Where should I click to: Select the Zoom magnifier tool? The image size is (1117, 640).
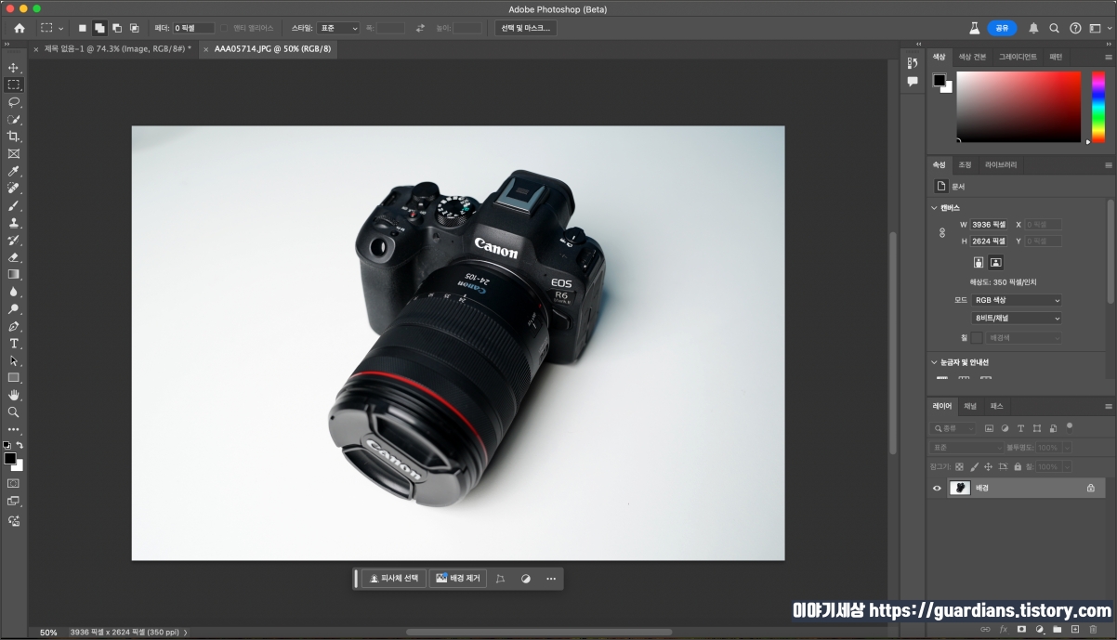click(x=14, y=411)
